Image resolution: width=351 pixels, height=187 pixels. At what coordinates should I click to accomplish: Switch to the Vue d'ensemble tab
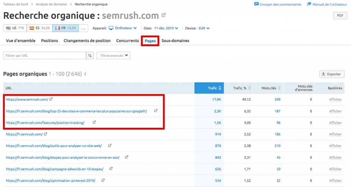click(21, 41)
